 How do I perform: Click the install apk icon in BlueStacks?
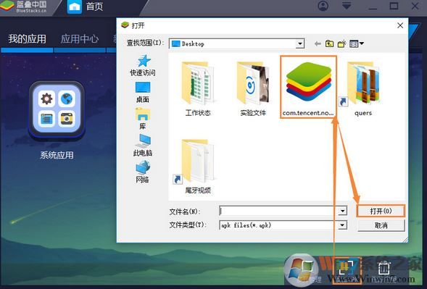pyautogui.click(x=347, y=270)
